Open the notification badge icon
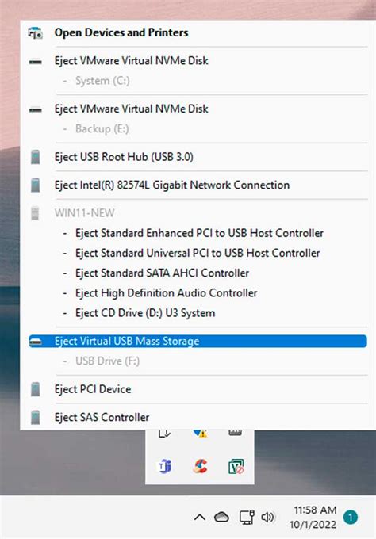 351,517
